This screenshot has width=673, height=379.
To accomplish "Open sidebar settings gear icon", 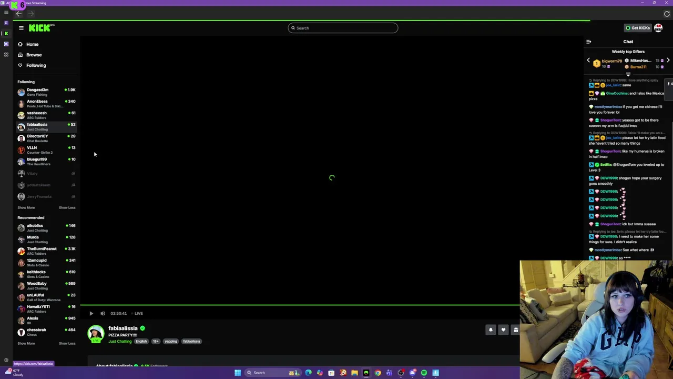I will point(6,361).
